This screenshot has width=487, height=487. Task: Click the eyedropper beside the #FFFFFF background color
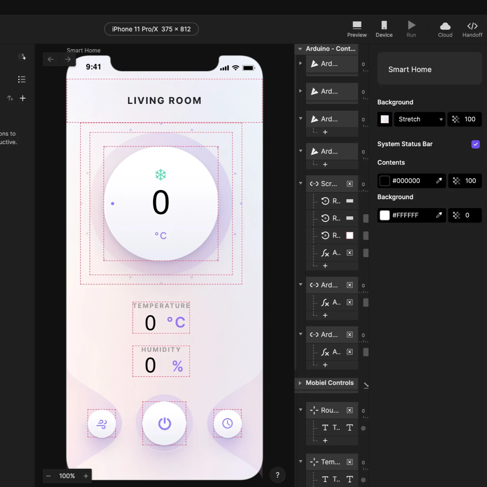pos(439,215)
